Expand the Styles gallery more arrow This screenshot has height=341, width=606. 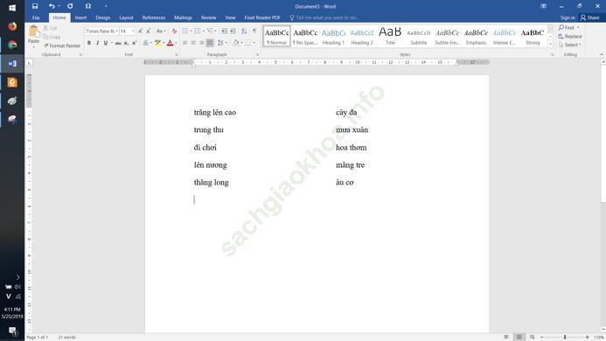click(x=550, y=44)
